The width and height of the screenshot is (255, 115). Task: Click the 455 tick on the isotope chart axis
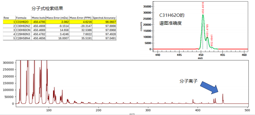[x=222, y=55]
